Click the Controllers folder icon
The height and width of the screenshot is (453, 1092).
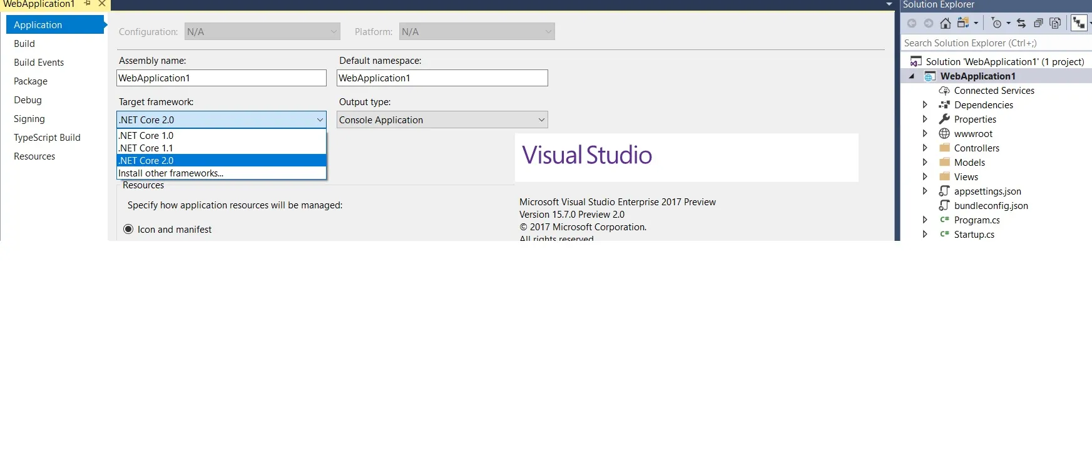(x=944, y=148)
